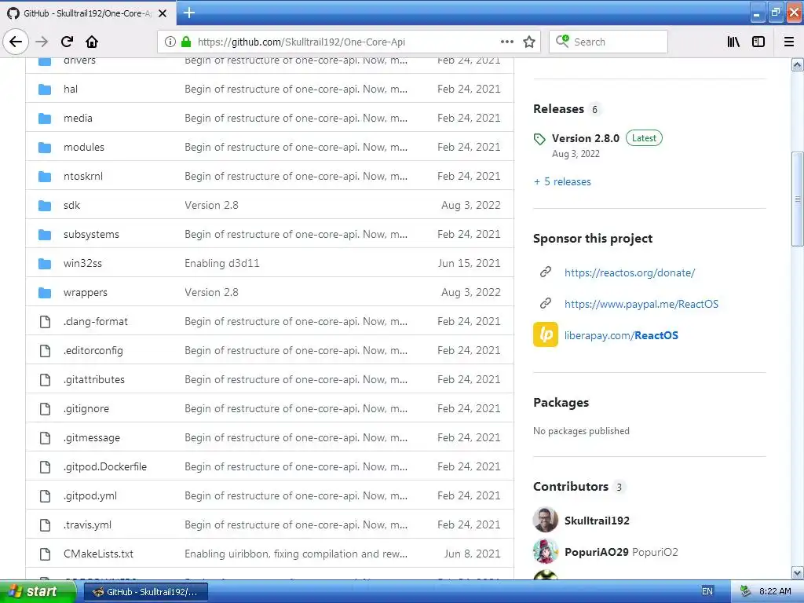Click the forward navigation arrow
The height and width of the screenshot is (603, 804).
42,42
